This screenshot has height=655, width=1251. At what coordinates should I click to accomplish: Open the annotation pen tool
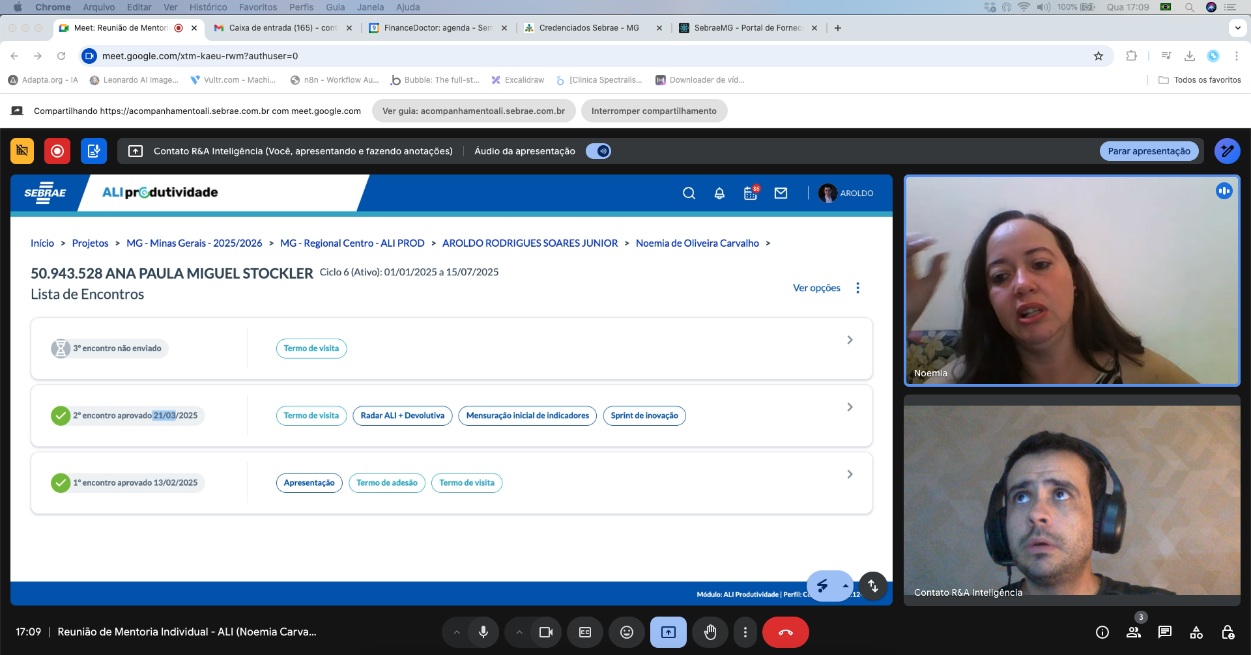click(1227, 151)
